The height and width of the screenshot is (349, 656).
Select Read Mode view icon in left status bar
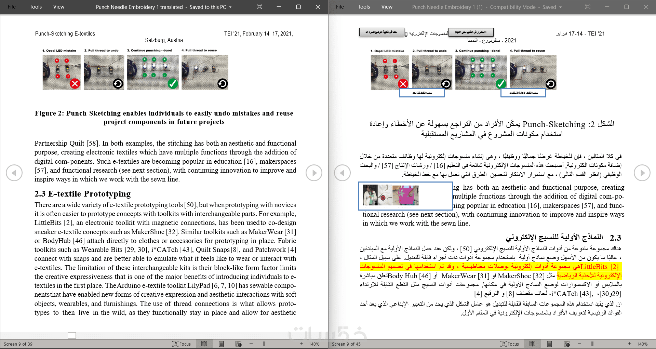(204, 344)
